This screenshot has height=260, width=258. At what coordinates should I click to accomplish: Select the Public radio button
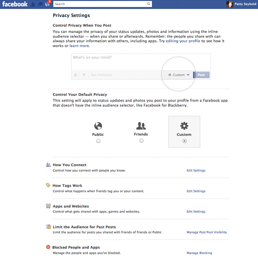click(x=98, y=141)
